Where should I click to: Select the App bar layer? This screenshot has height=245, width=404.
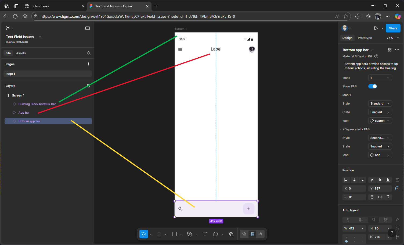pos(24,113)
